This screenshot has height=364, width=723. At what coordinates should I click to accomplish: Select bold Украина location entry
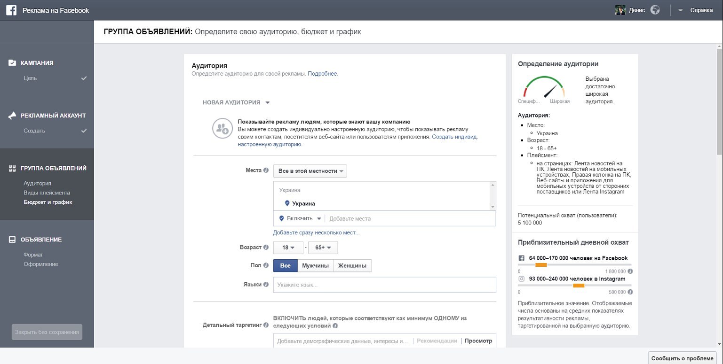point(303,203)
